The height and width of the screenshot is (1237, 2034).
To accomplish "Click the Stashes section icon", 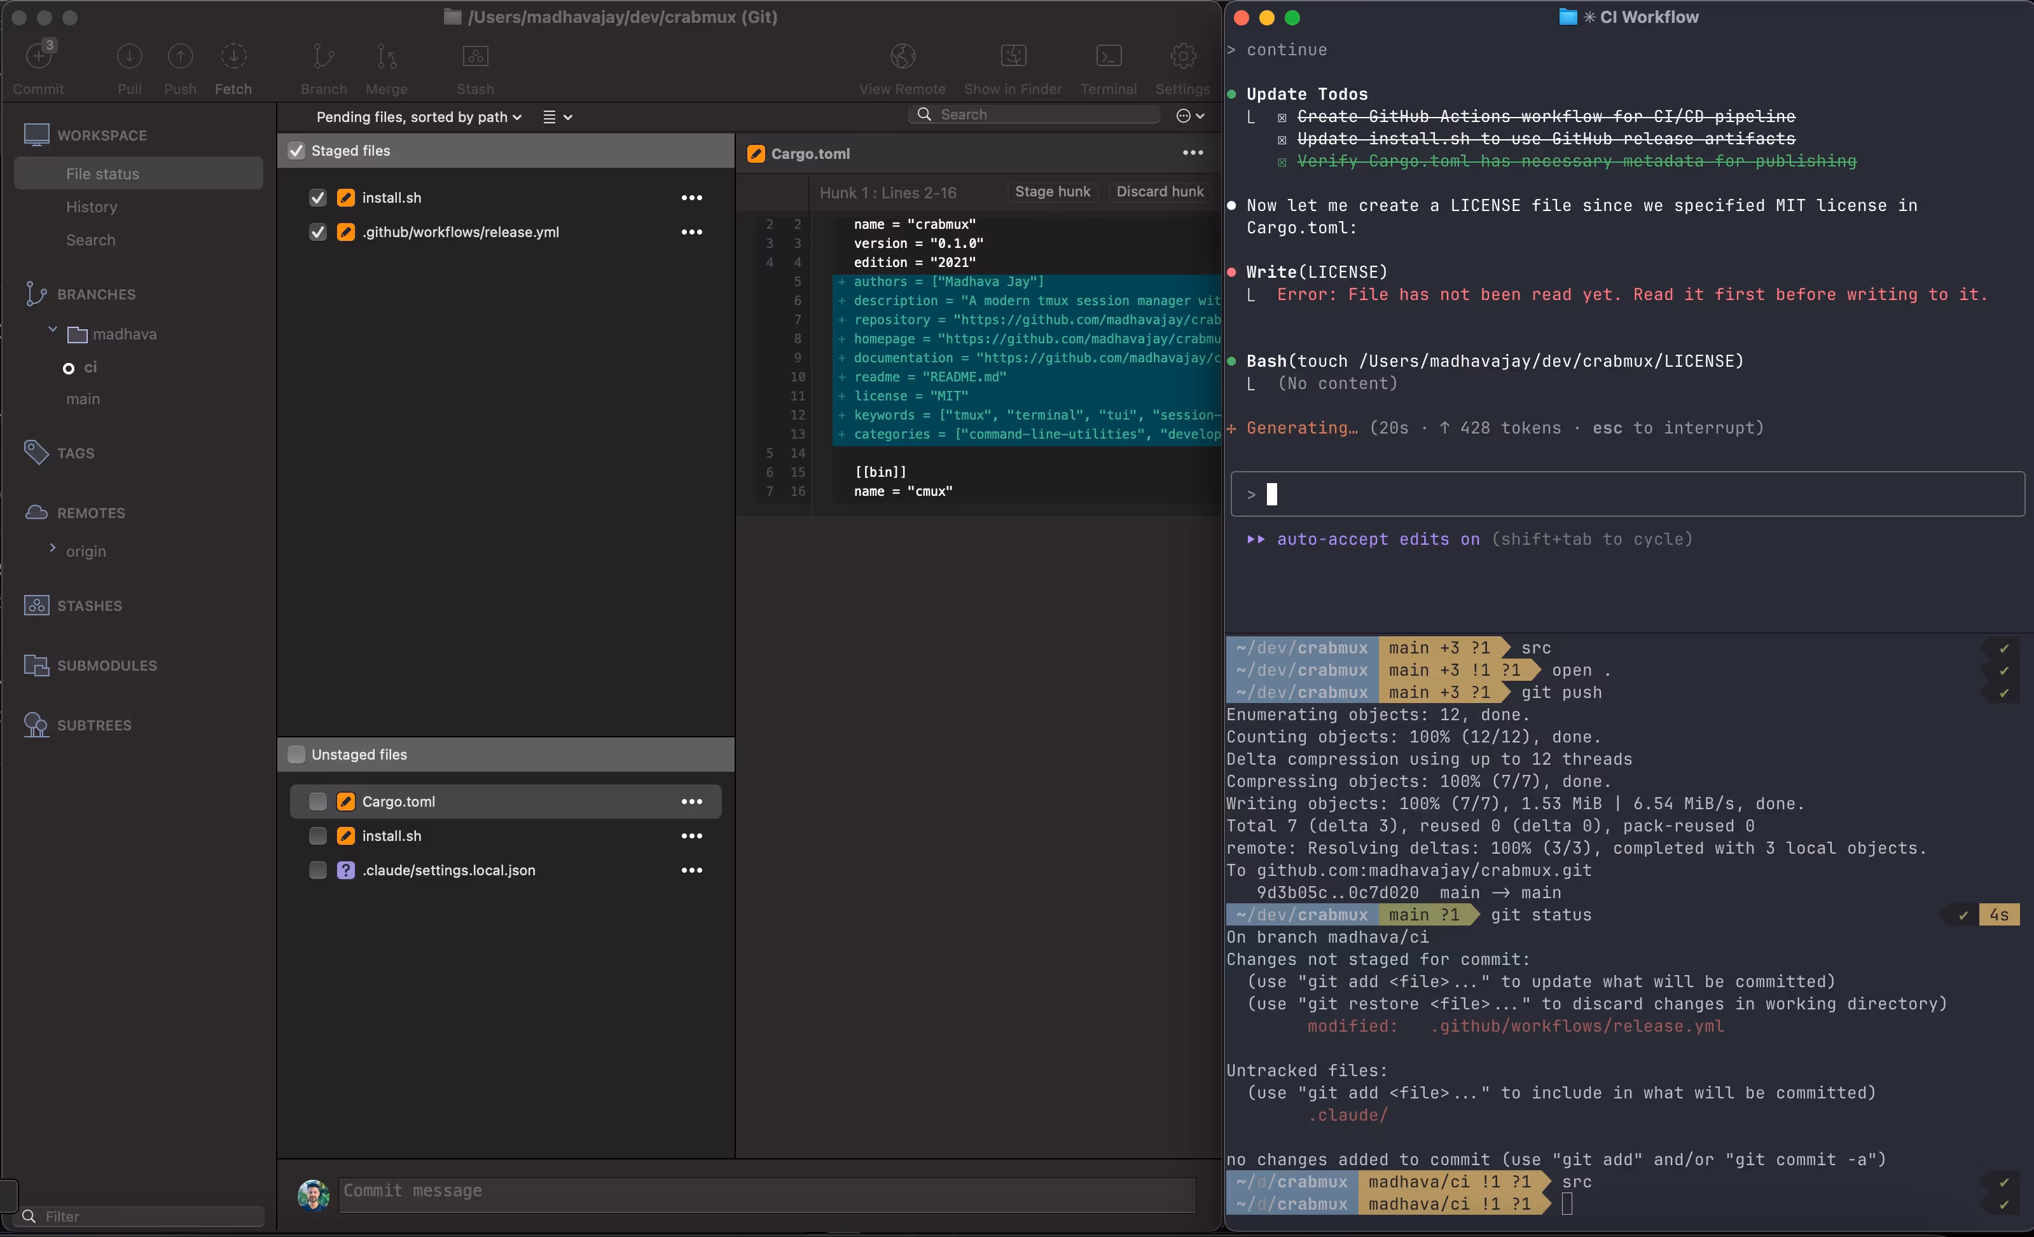I will pos(36,605).
